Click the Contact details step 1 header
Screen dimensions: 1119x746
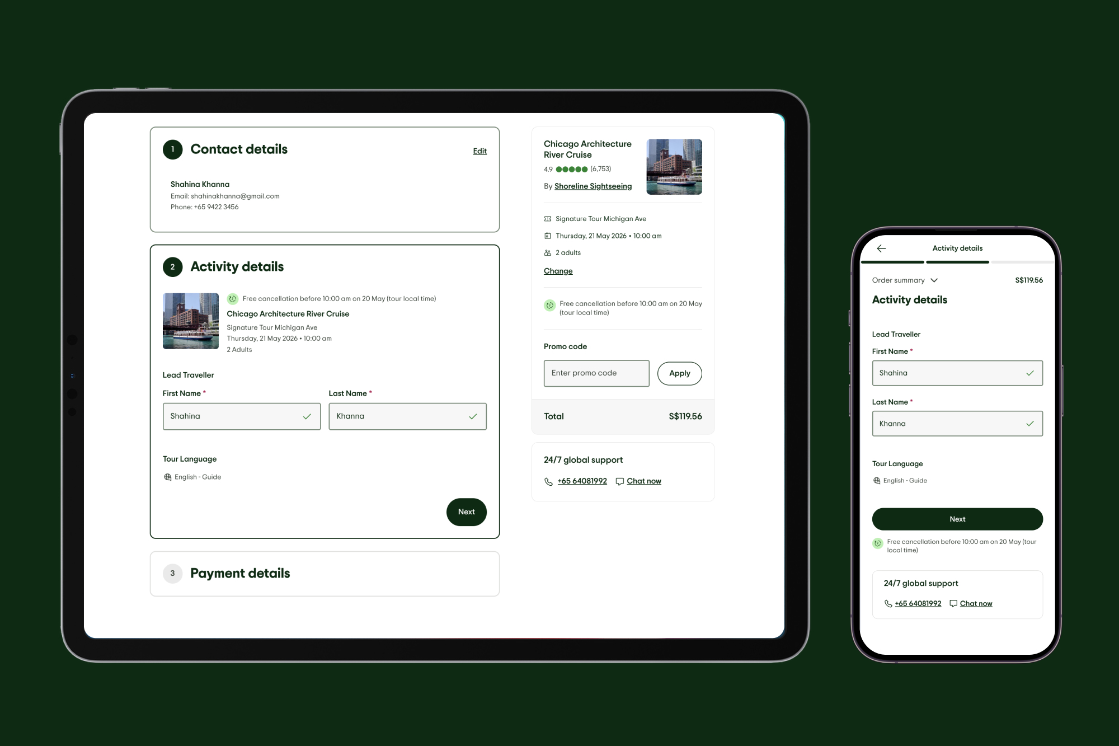coord(239,149)
